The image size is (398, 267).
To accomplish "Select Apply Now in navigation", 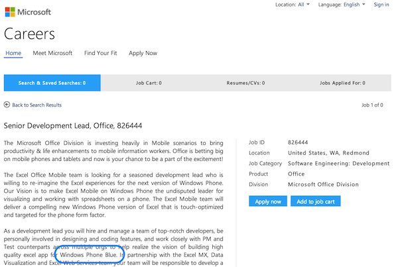I will point(143,53).
